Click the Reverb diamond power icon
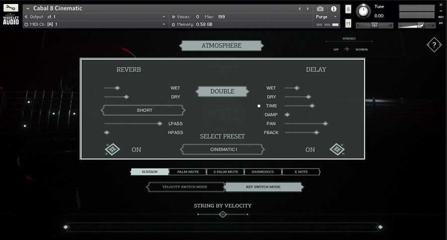Viewport: 447px width, 240px height. (x=112, y=149)
